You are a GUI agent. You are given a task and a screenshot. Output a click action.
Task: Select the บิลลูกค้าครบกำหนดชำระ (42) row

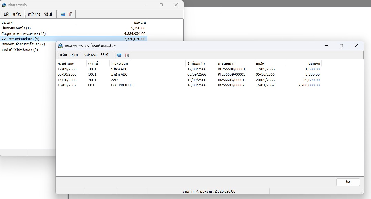point(23,34)
